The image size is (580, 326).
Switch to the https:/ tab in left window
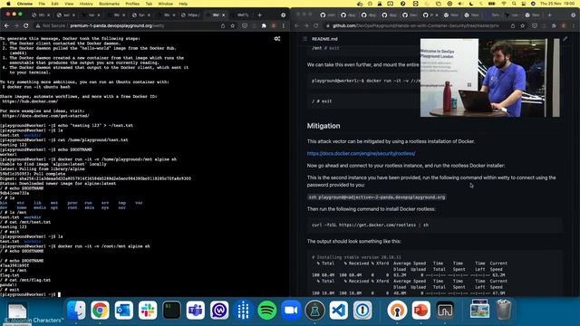191,15
